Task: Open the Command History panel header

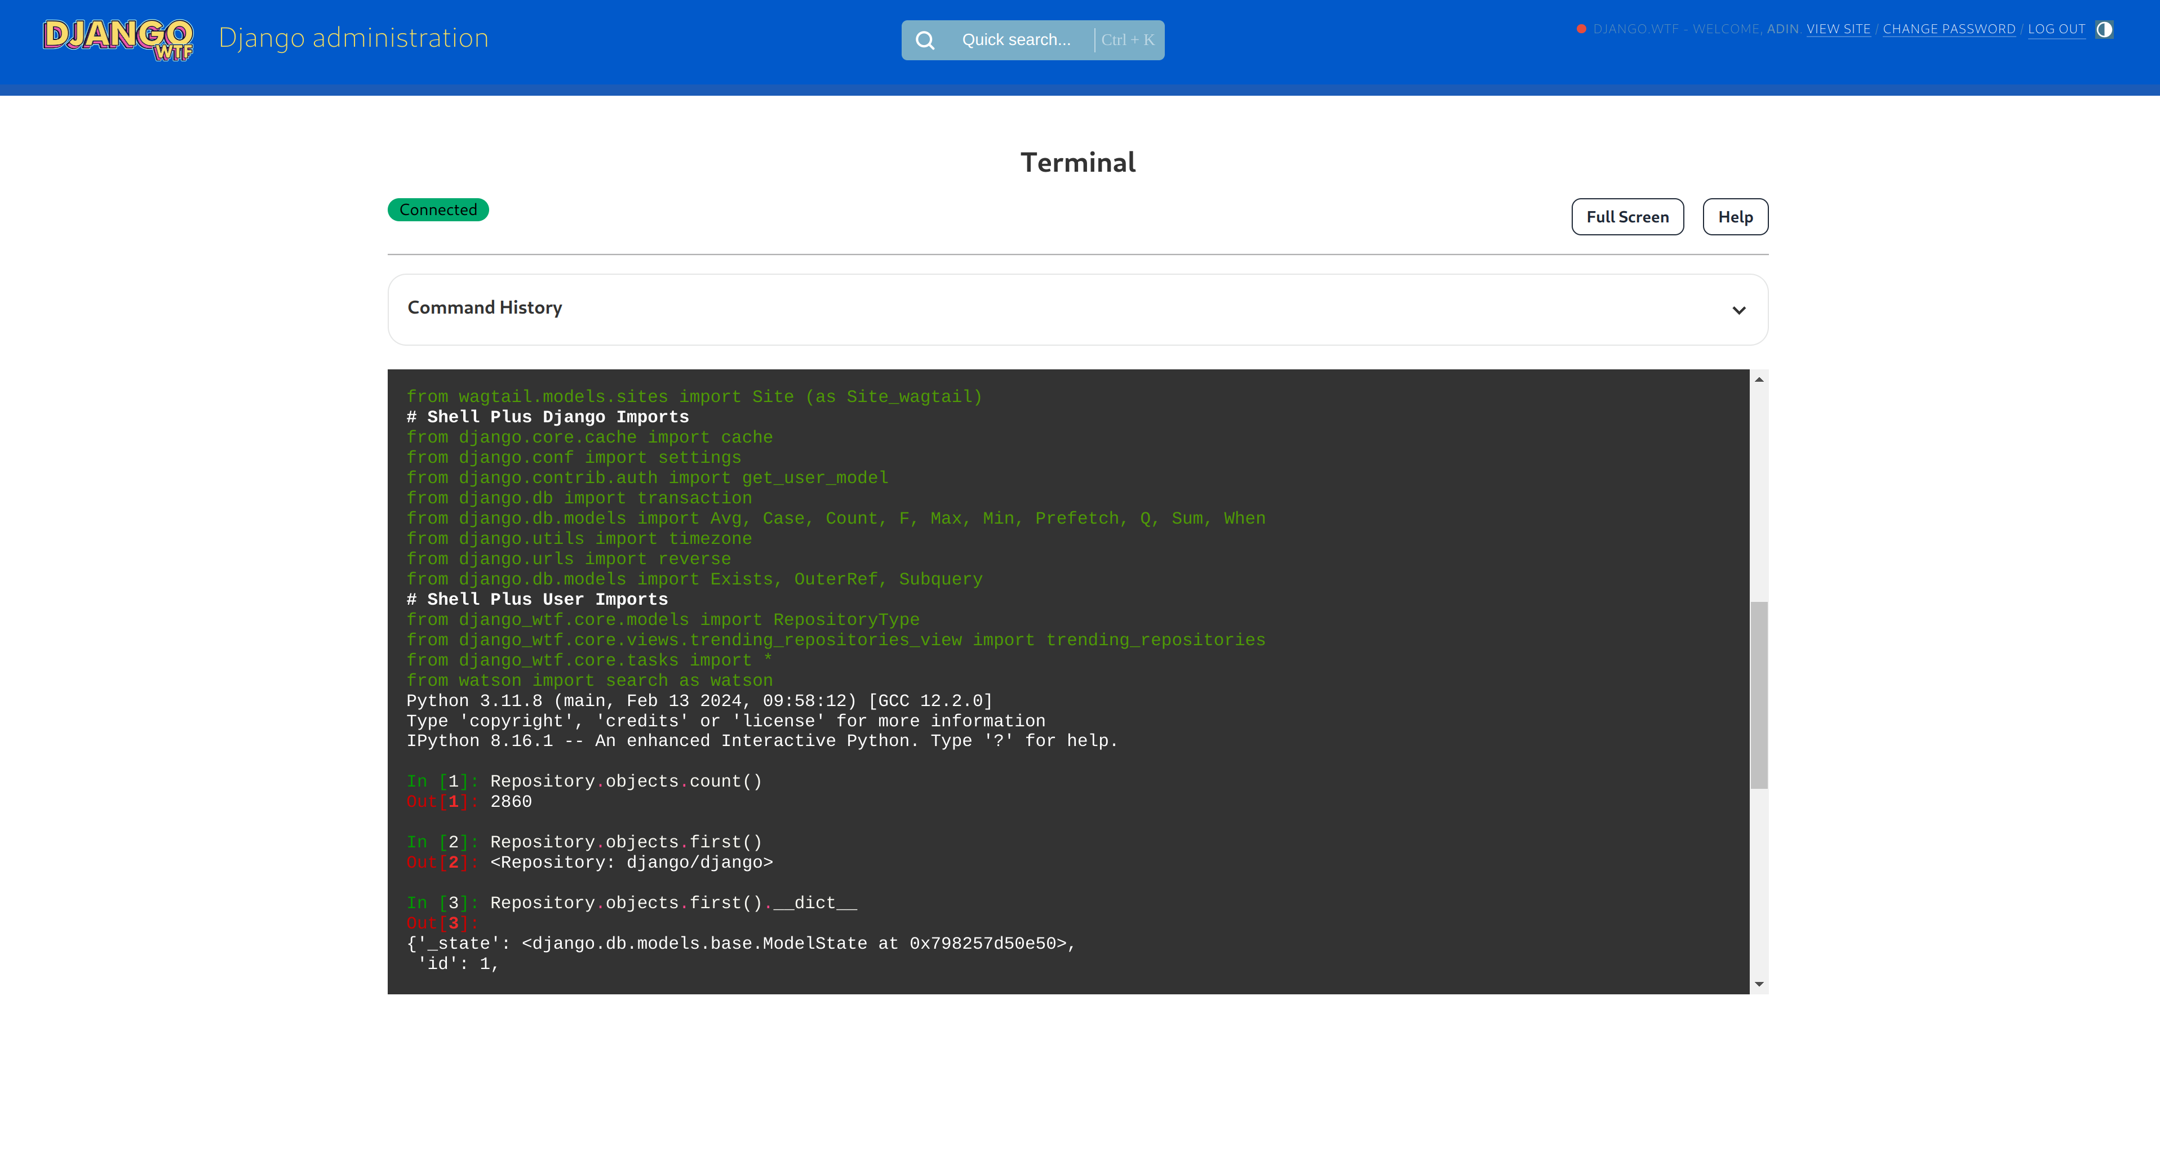Action: click(485, 308)
